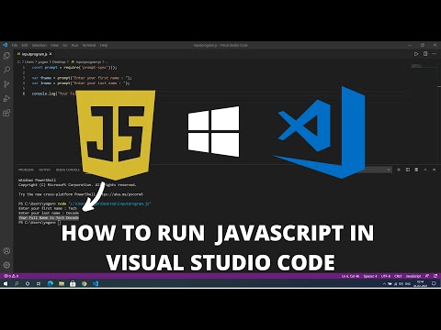The width and height of the screenshot is (441, 330).
Task: Split the editor to the right
Action: pos(425,54)
